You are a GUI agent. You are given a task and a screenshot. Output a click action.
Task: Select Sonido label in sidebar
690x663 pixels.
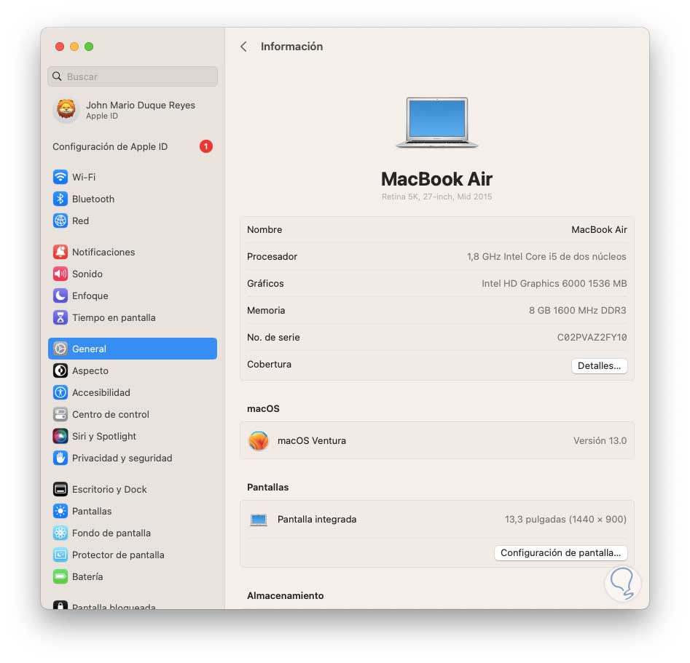87,274
